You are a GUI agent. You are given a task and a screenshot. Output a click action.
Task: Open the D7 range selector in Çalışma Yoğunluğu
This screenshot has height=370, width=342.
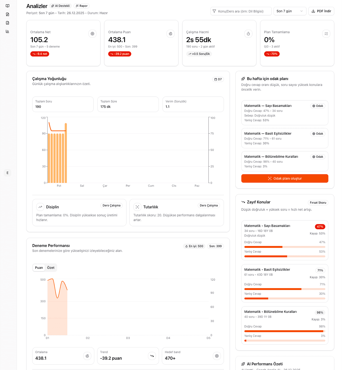218,79
